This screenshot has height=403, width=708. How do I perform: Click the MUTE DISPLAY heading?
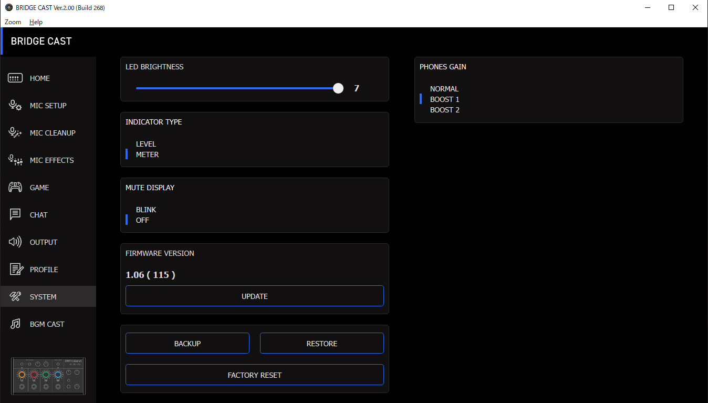150,188
